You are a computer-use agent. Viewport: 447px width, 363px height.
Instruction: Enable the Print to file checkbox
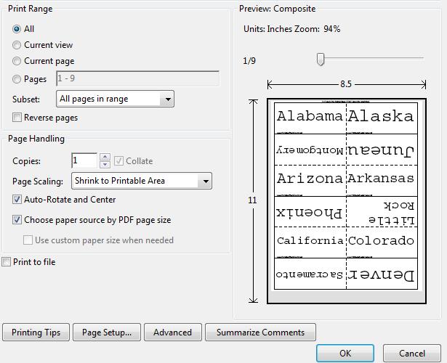point(7,262)
